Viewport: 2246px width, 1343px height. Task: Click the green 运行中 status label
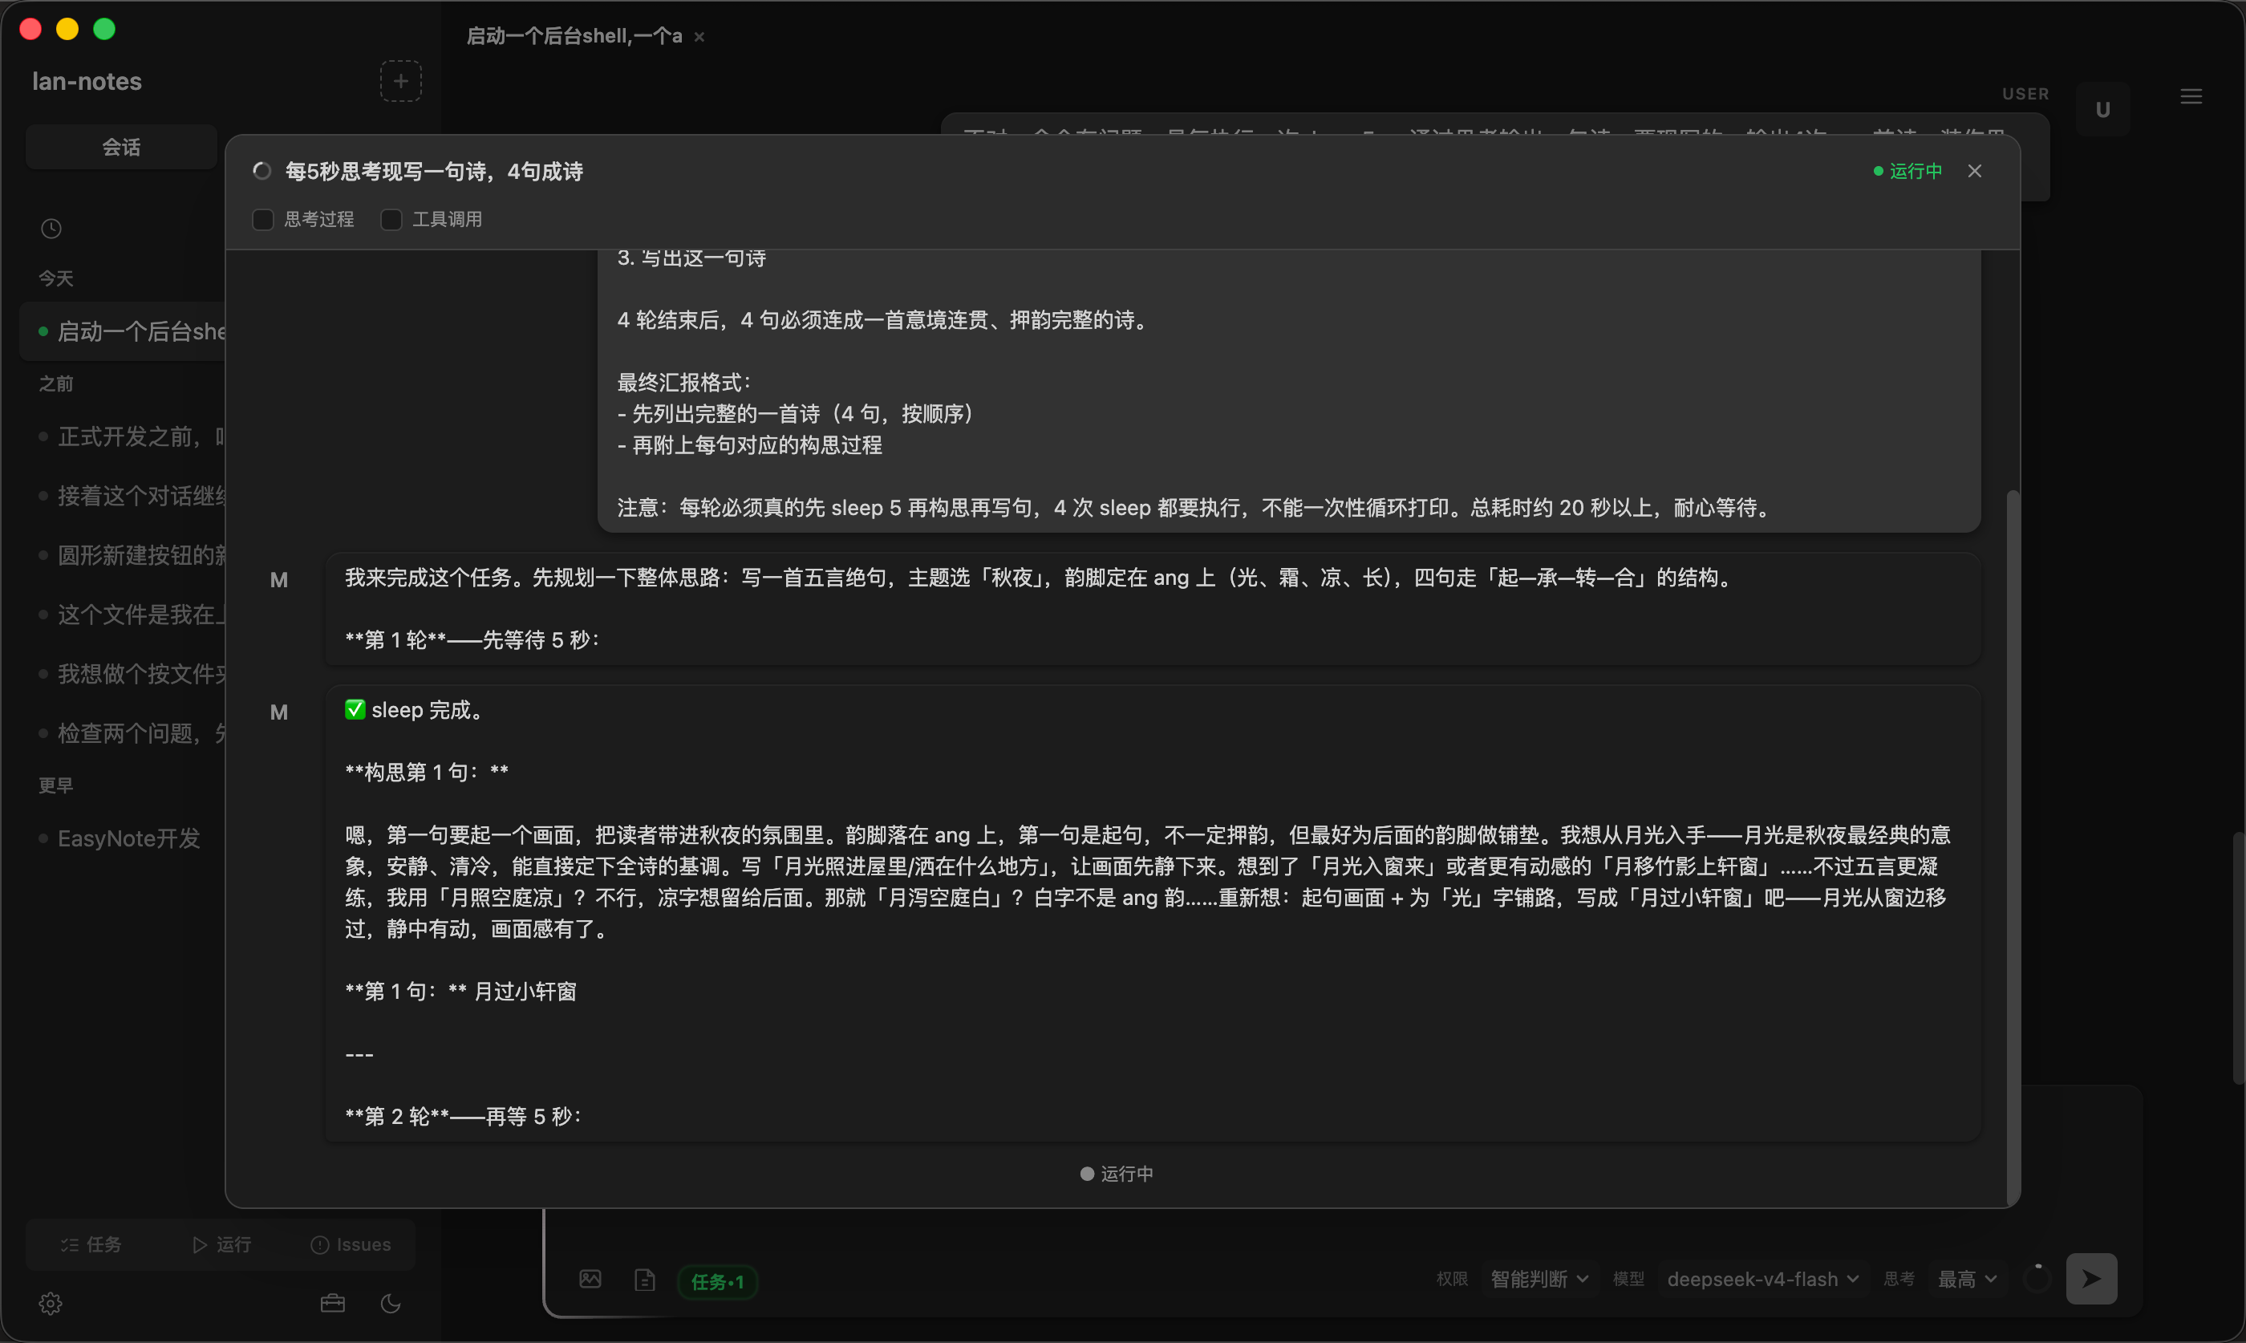point(1907,171)
